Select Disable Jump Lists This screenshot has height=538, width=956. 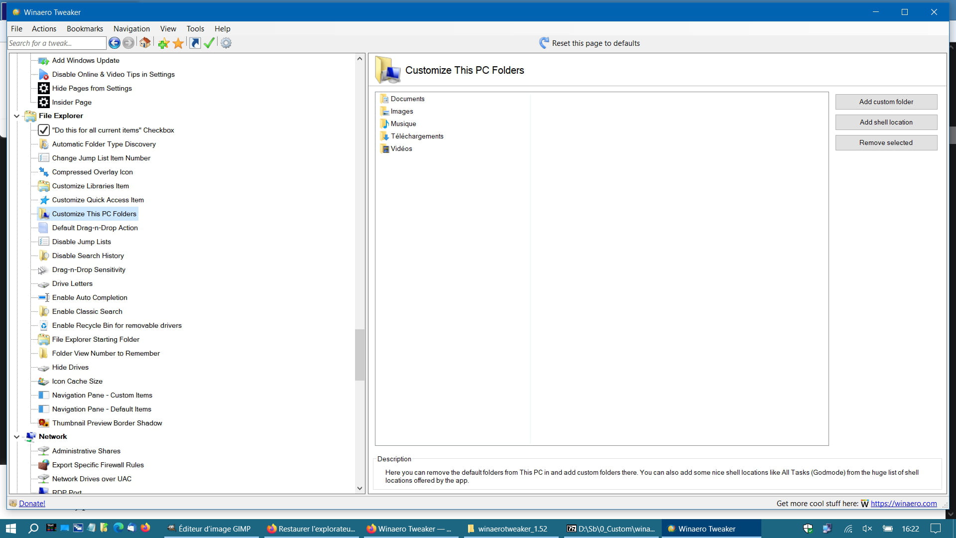81,242
